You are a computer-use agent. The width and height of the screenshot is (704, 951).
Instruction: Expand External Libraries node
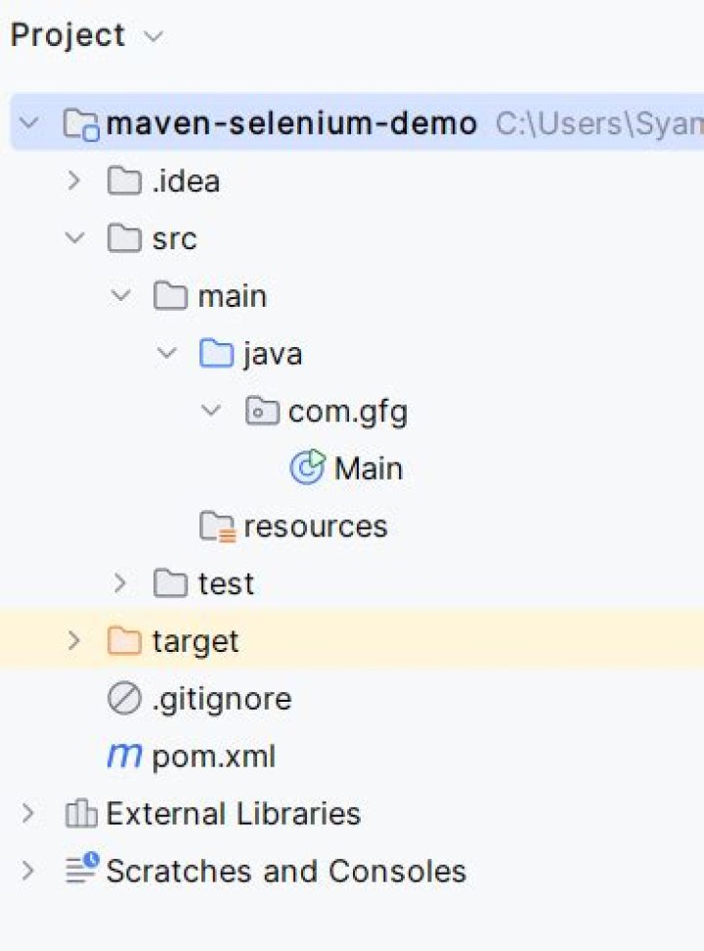[x=28, y=813]
